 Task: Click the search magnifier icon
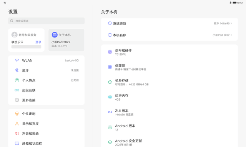click(x=12, y=21)
